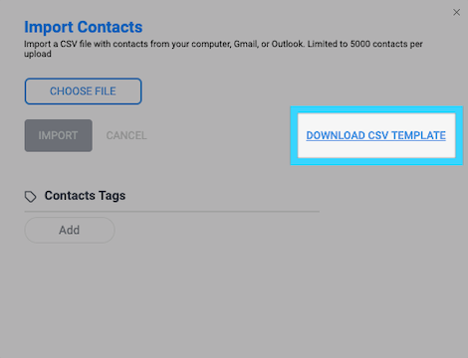The height and width of the screenshot is (358, 468).
Task: Click the Add tag field
Action: [x=70, y=230]
